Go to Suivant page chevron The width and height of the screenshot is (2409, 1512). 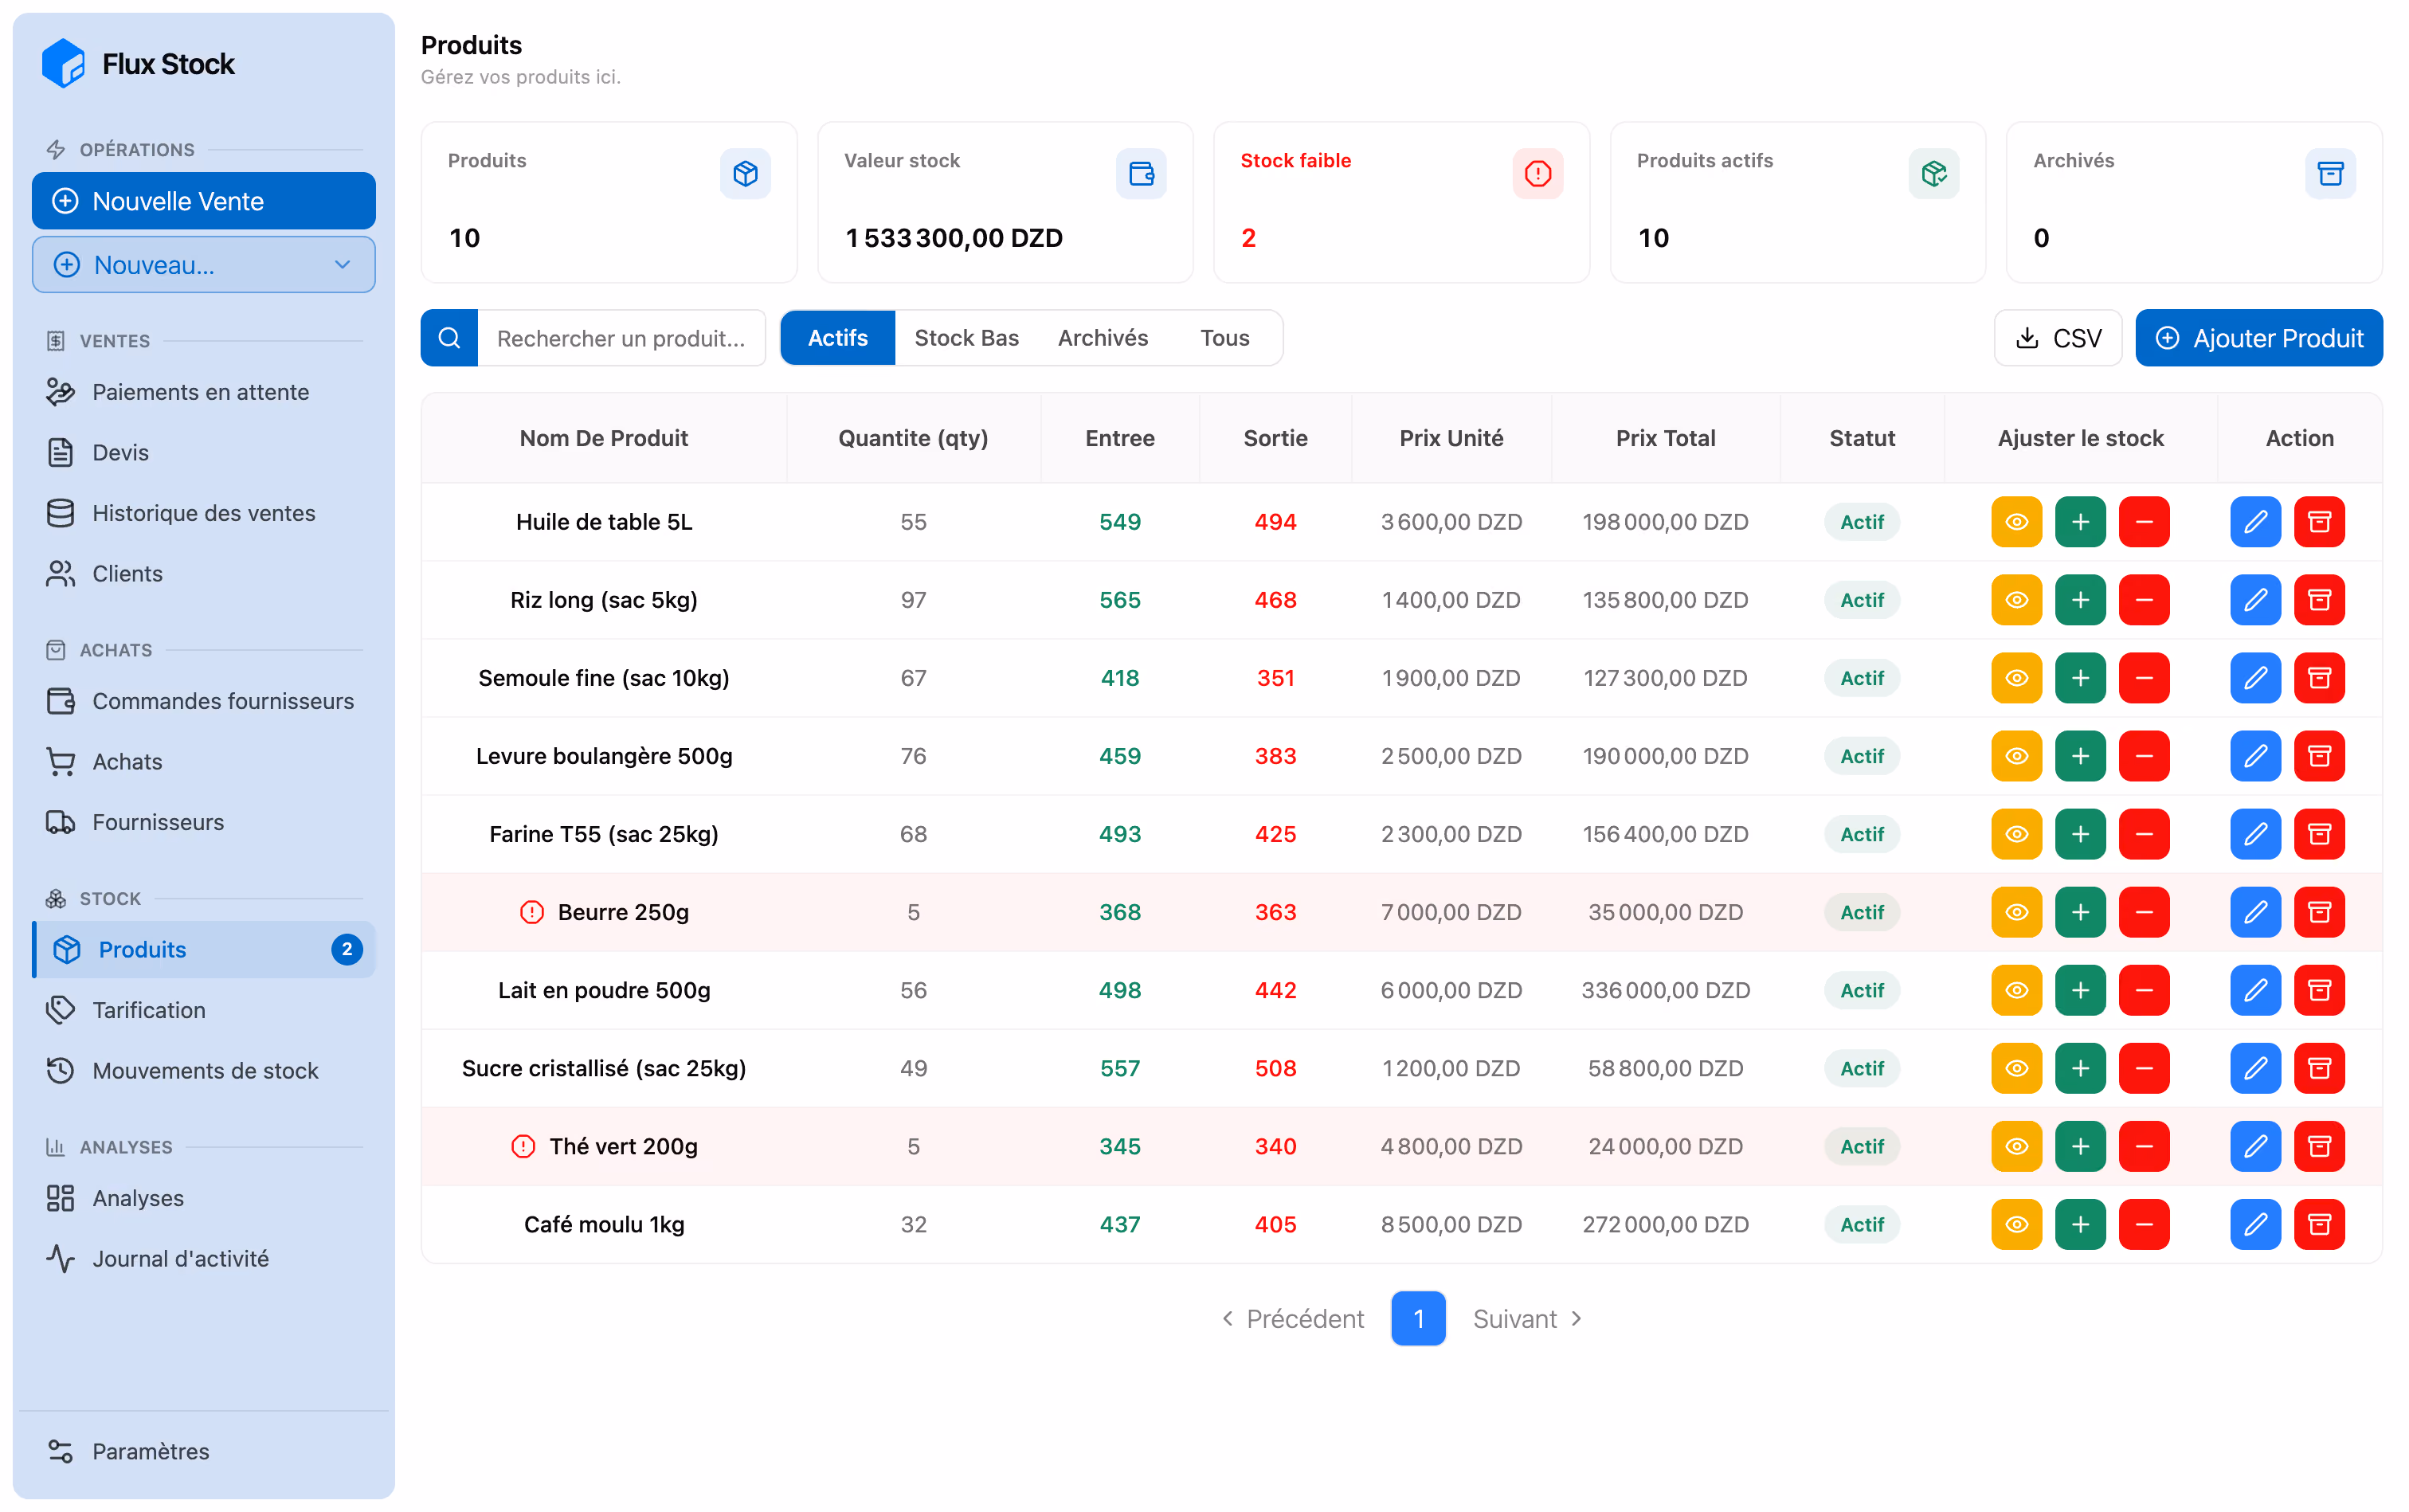click(x=1577, y=1319)
